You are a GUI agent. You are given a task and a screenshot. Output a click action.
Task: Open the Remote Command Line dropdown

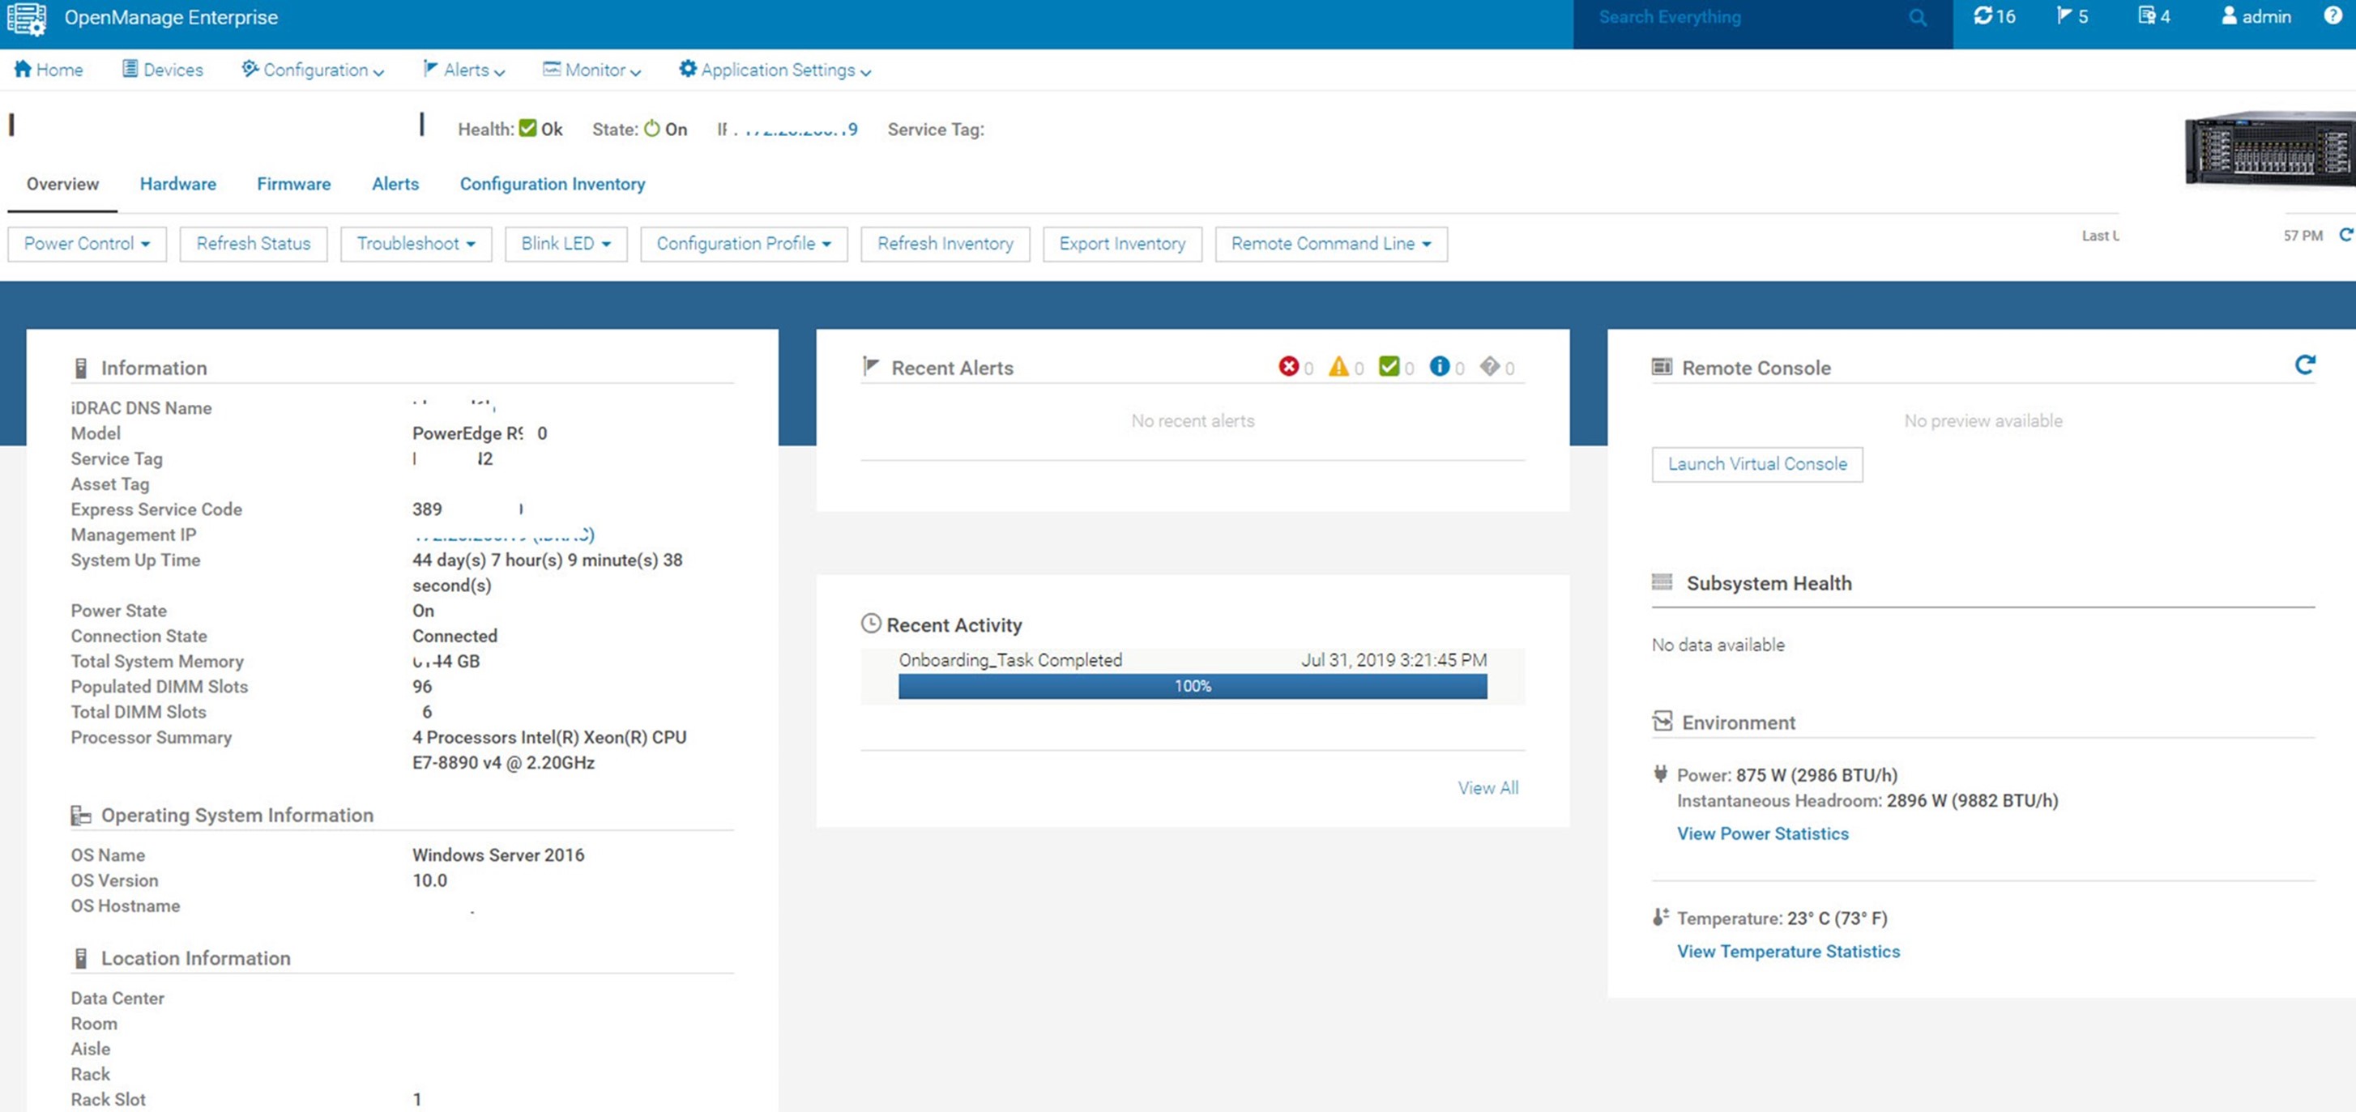click(1331, 244)
